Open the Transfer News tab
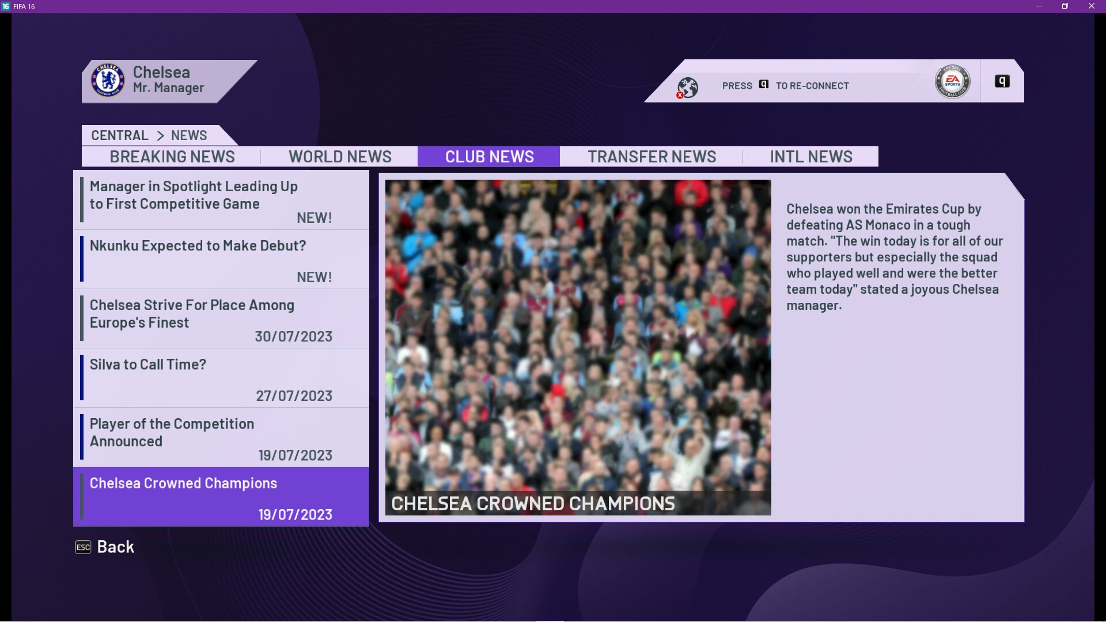The image size is (1106, 622). [652, 157]
